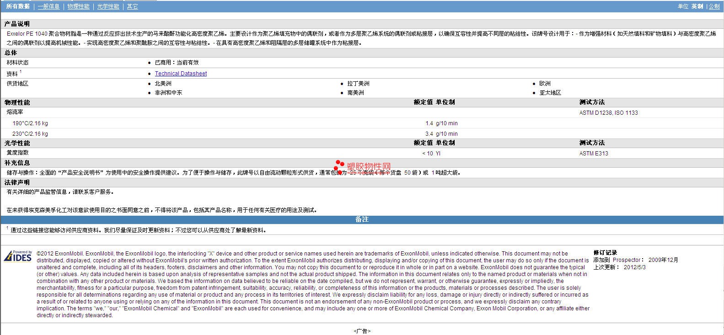Select 英制 units

click(x=697, y=6)
